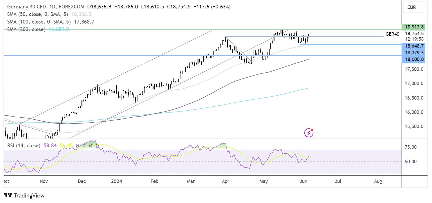Click the 16,500.0 price axis value
This screenshot has height=203, width=432.
(414, 98)
